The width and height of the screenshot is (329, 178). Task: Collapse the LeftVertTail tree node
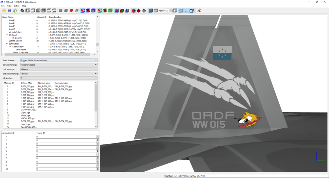point(7,44)
